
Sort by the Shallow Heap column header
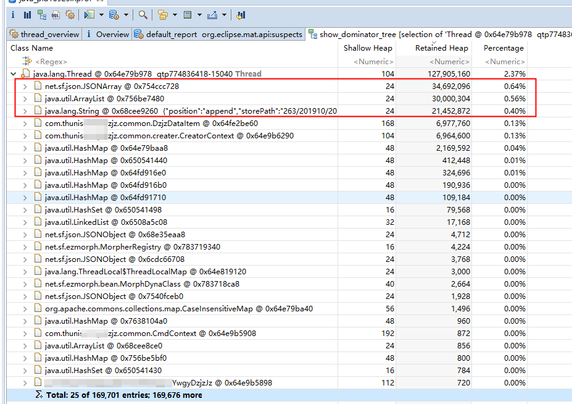(368, 48)
